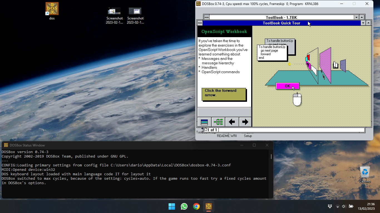Open the Cestino recycle bin
Viewport: 380px width, 213px height.
365,174
